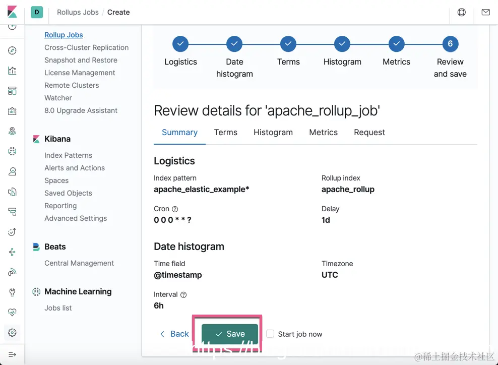Screen dimensions: 498x365
Task: Switch to the Histogram tab
Action: coord(273,132)
